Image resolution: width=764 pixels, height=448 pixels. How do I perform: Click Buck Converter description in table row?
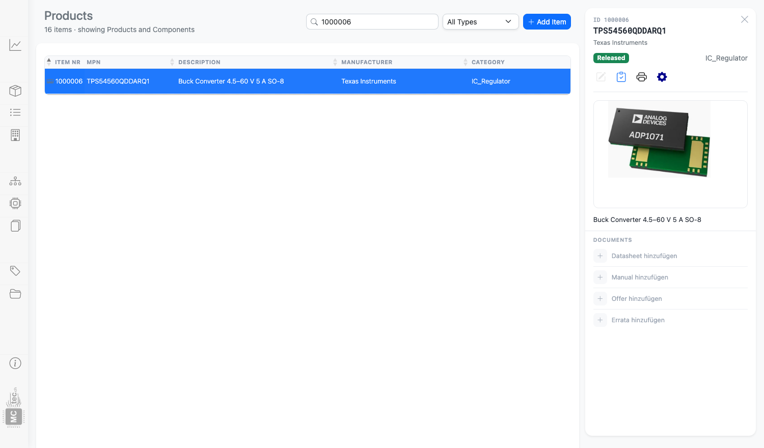(x=231, y=81)
